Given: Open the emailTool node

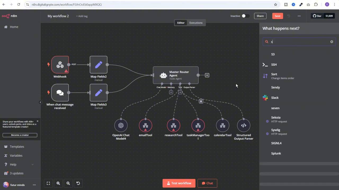Looking at the screenshot, I should coord(145,125).
